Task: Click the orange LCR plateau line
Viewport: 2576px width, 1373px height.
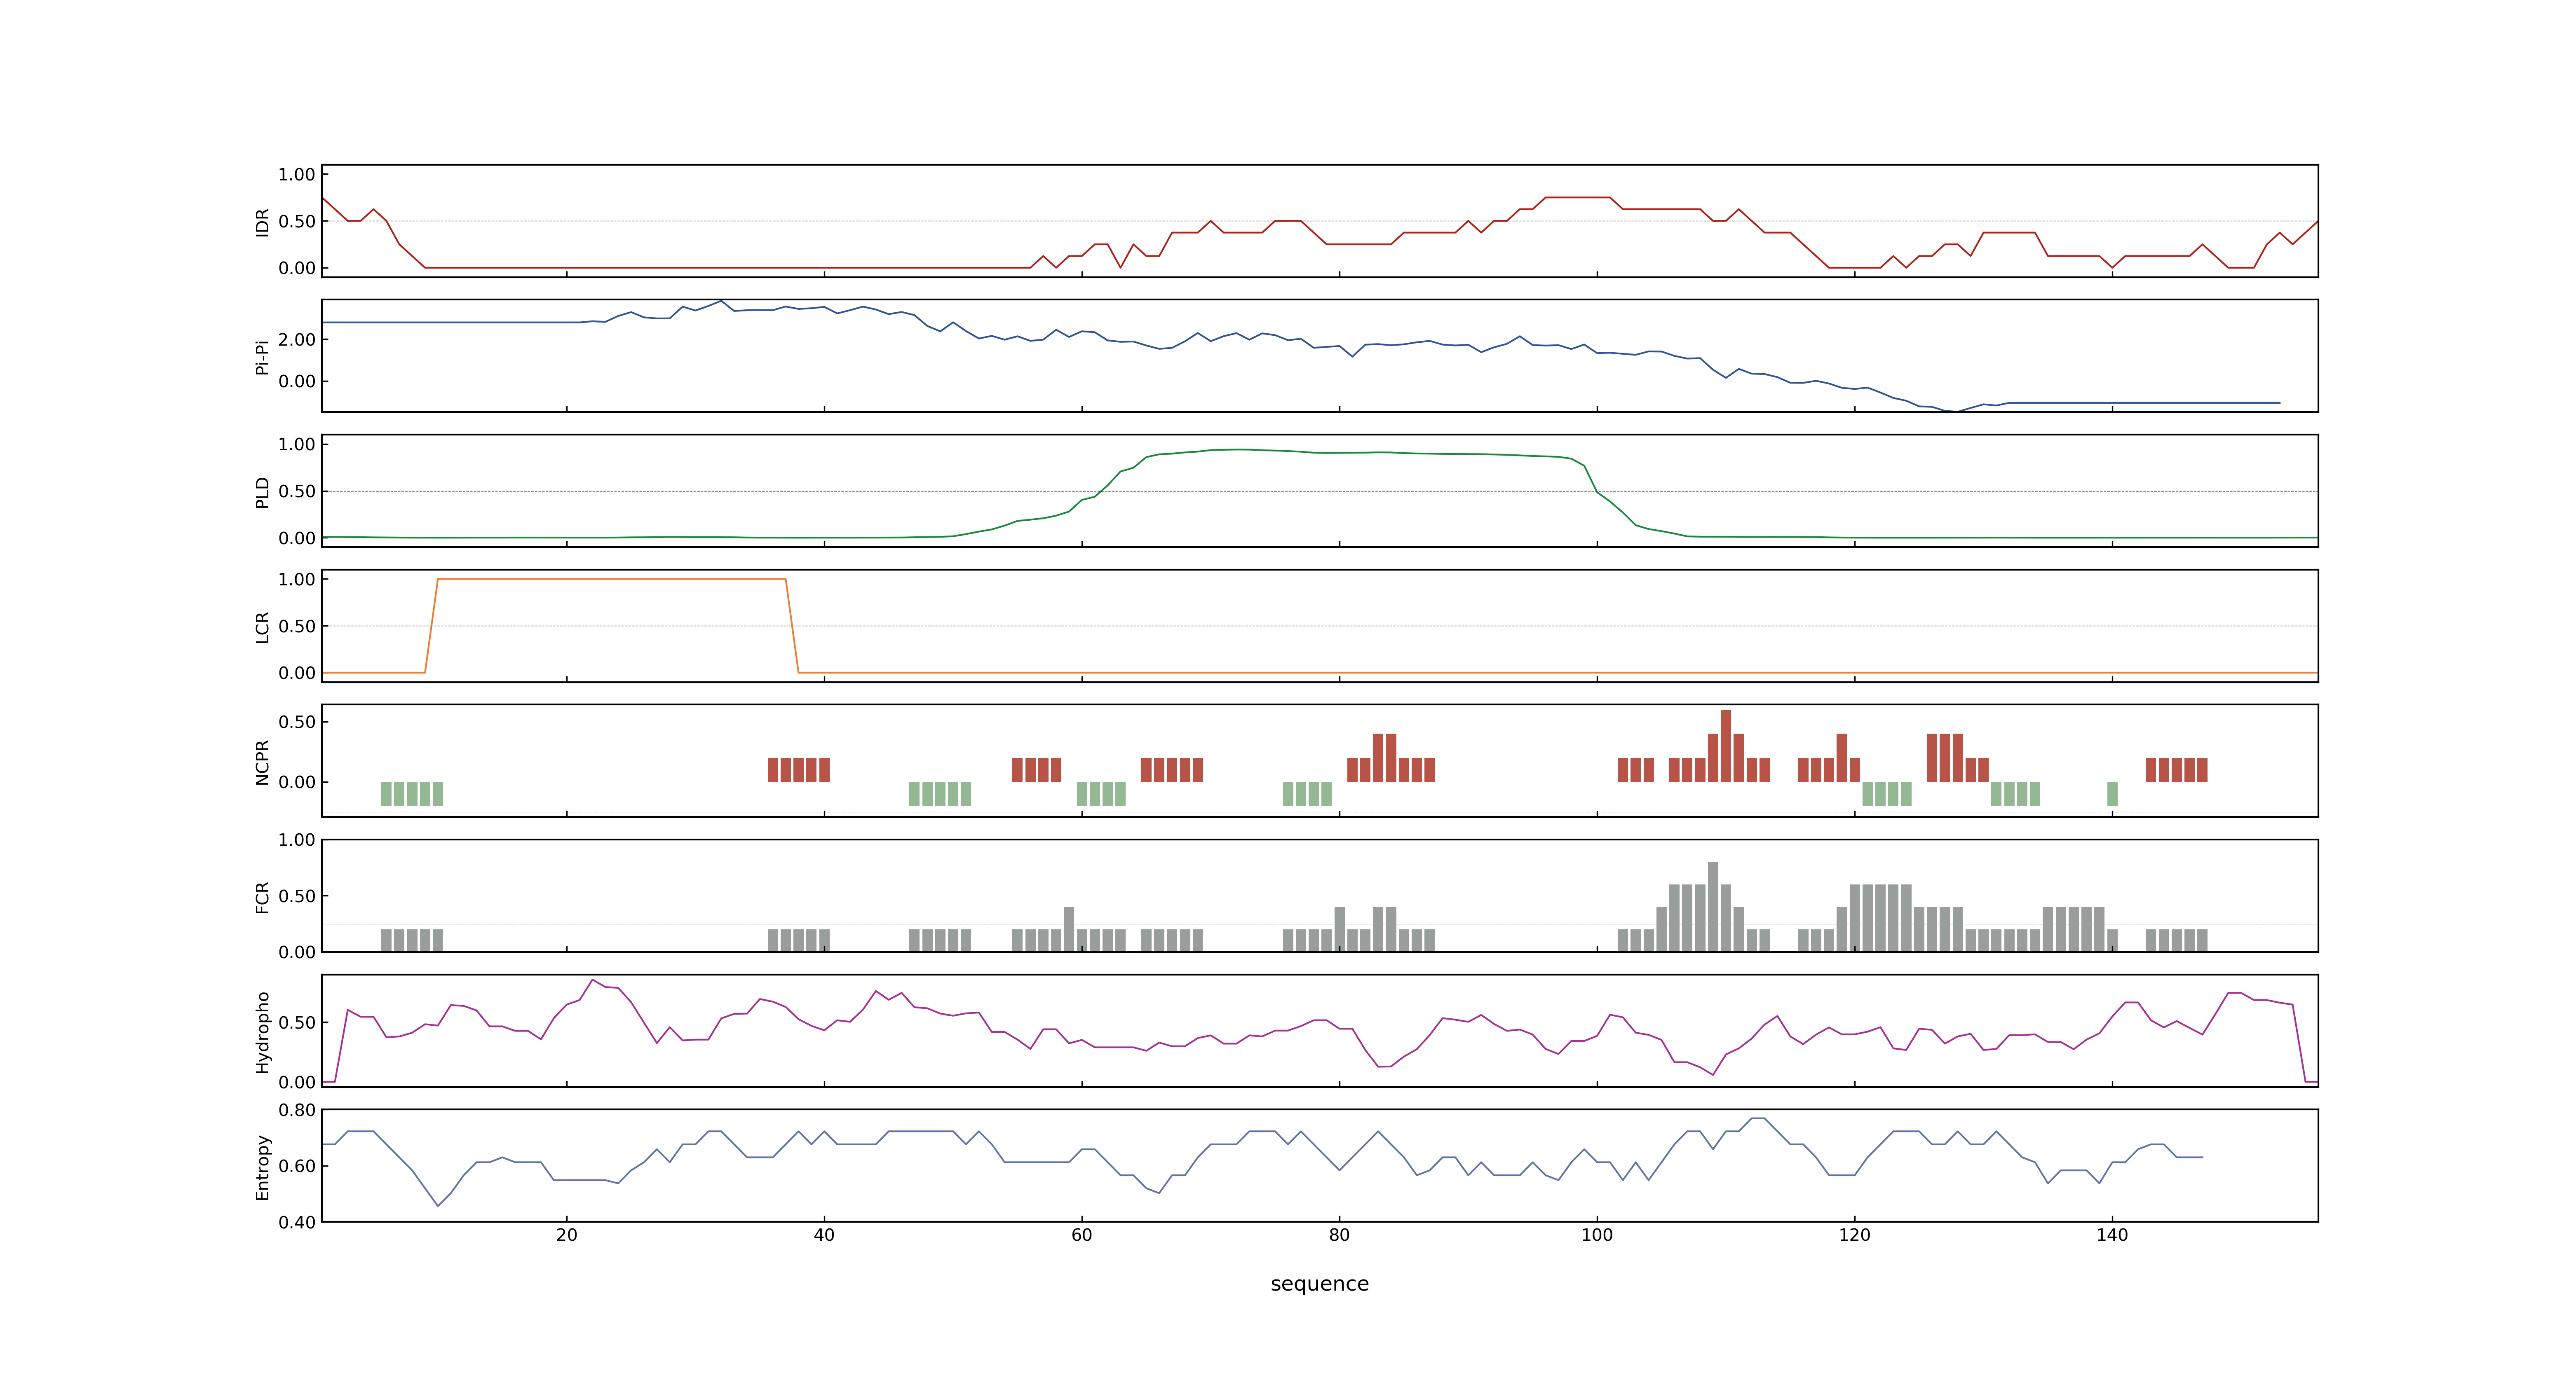Action: (612, 580)
